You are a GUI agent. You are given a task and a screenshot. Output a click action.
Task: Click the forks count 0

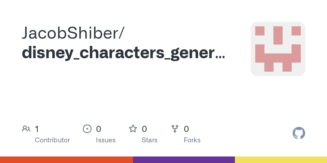(x=186, y=129)
